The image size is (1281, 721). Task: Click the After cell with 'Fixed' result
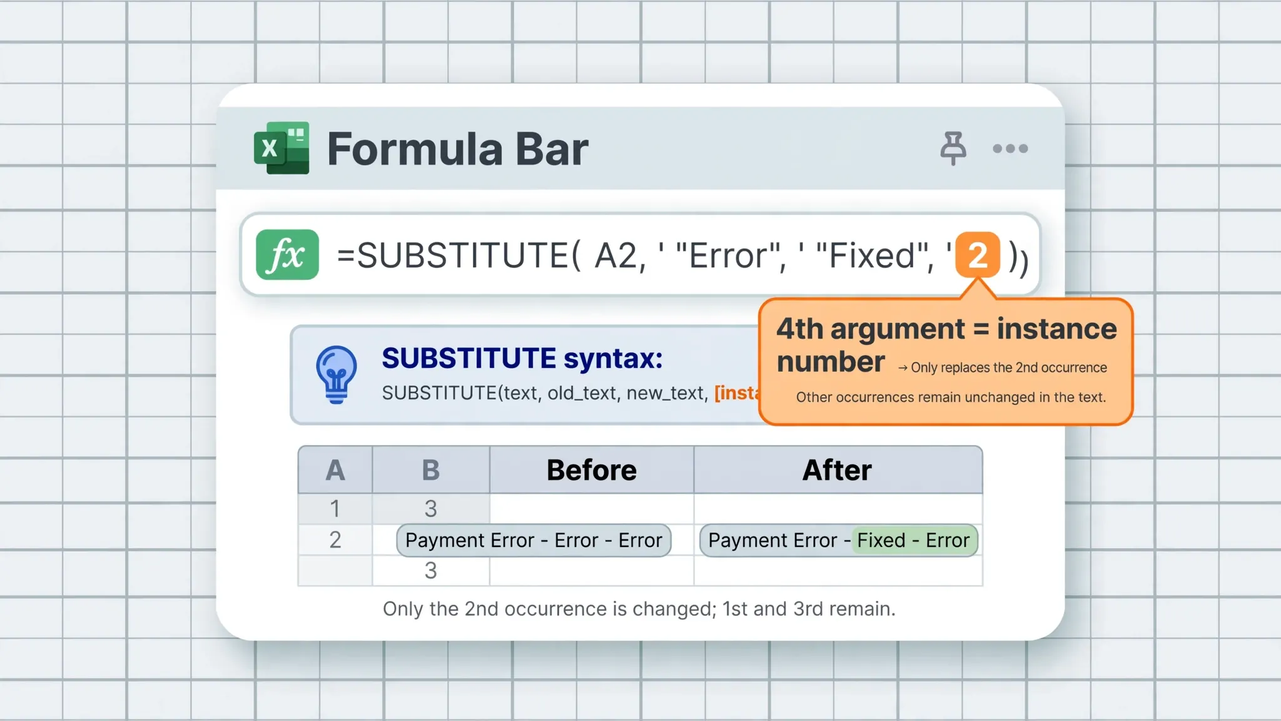click(839, 540)
